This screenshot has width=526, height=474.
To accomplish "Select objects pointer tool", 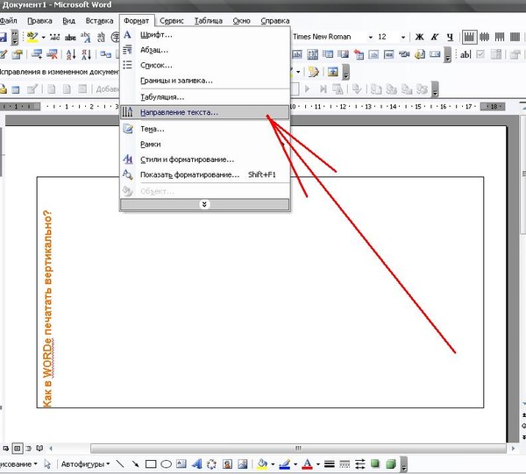I will coord(47,464).
